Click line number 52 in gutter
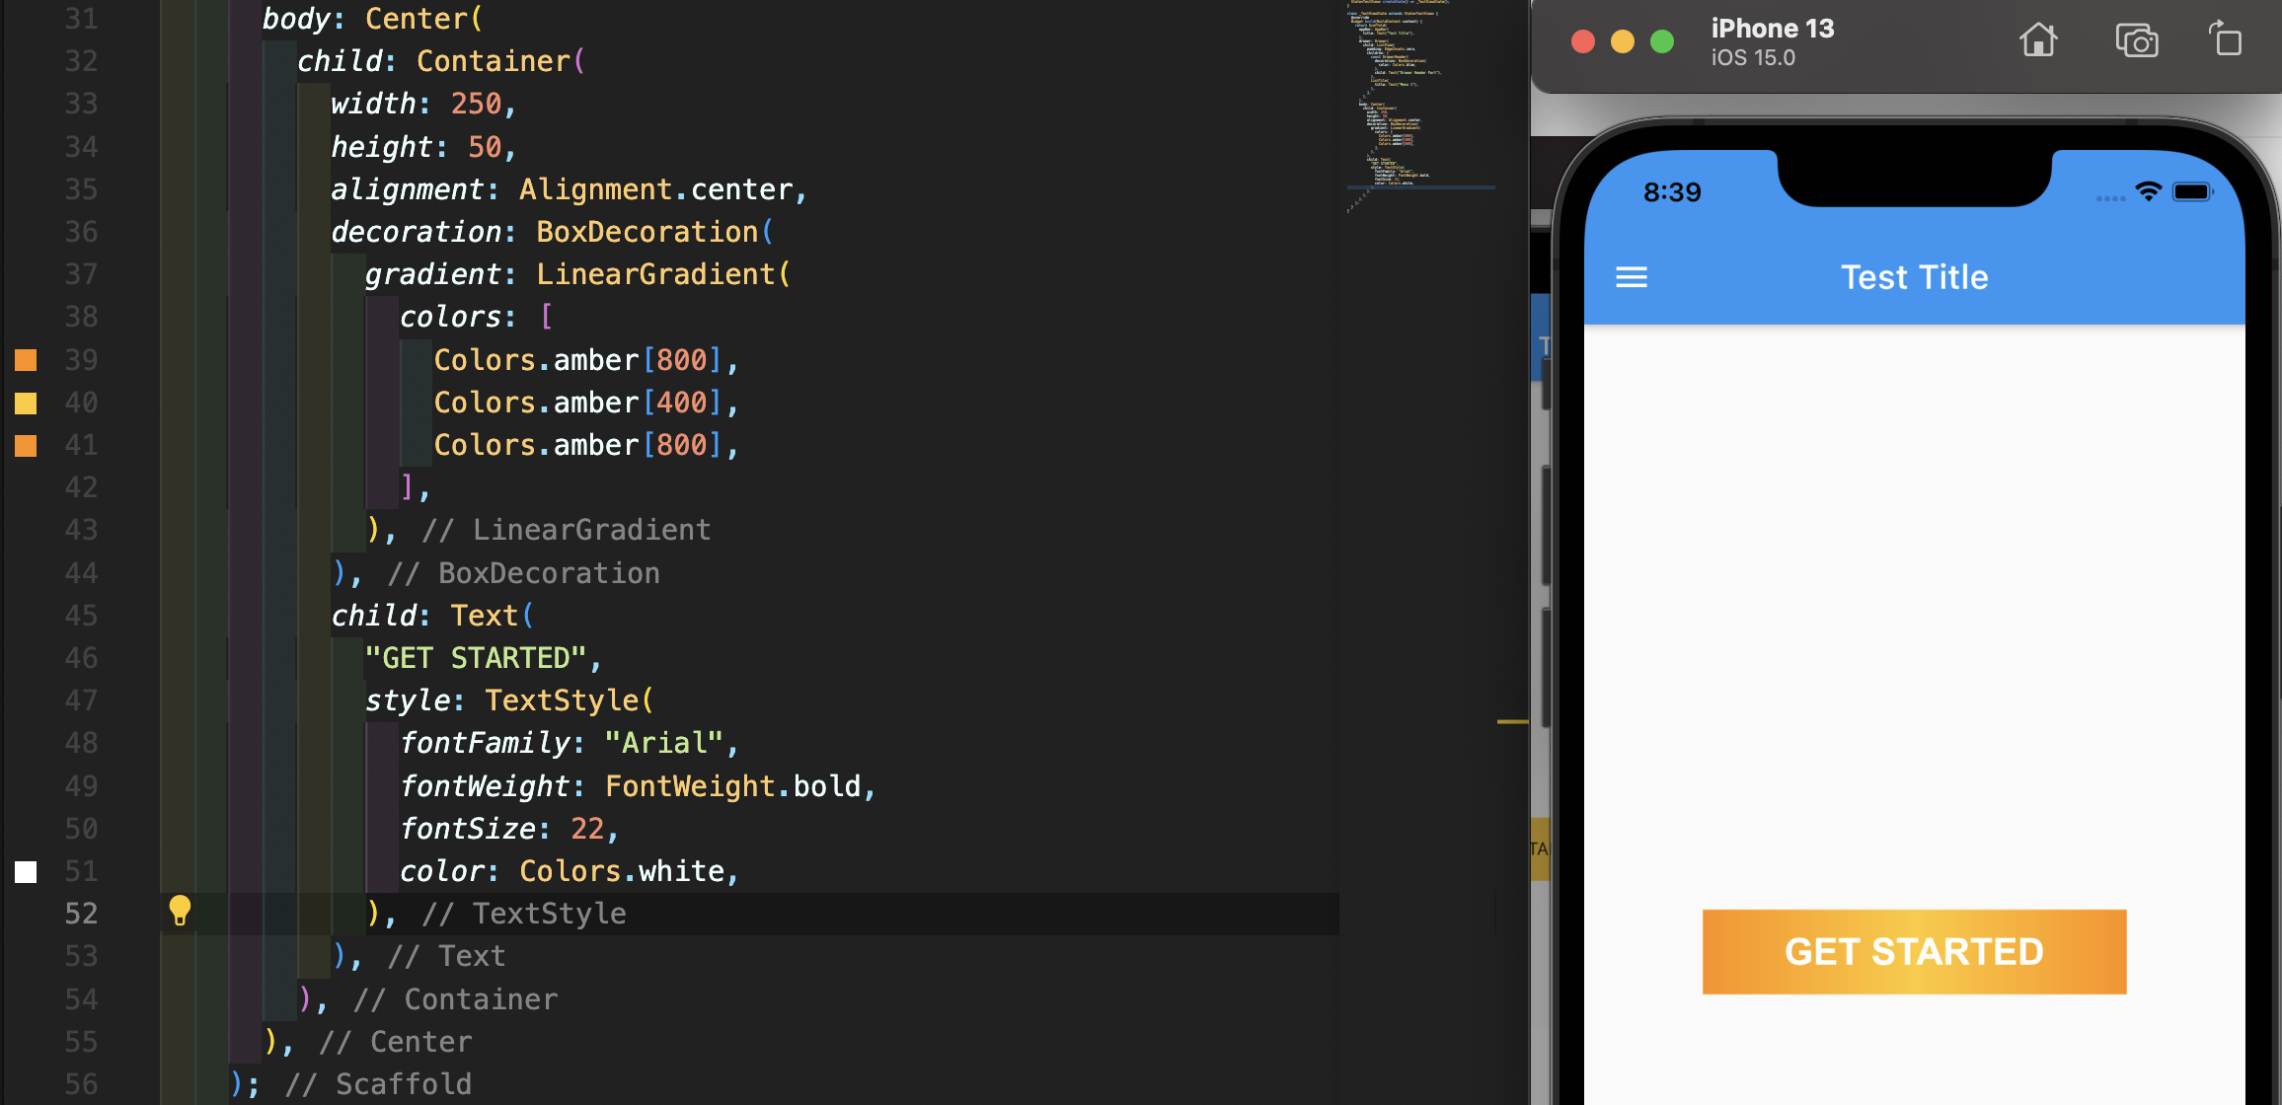The width and height of the screenshot is (2282, 1105). 81,914
